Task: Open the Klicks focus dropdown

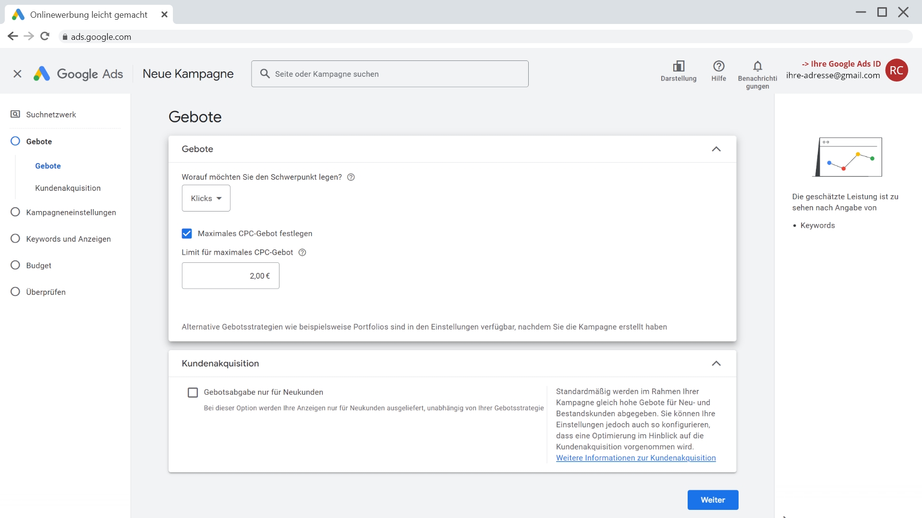Action: click(206, 198)
